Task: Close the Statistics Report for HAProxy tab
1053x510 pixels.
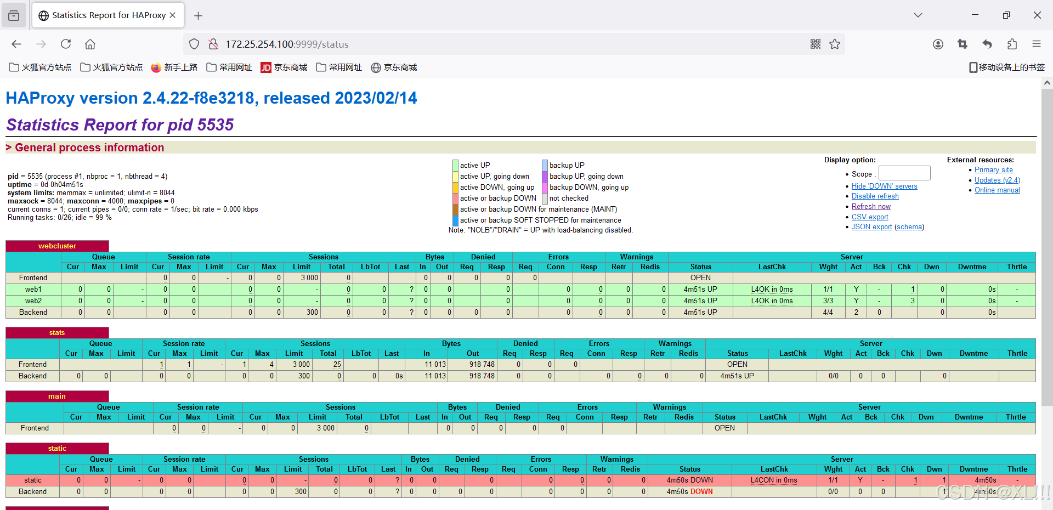Action: [x=173, y=15]
